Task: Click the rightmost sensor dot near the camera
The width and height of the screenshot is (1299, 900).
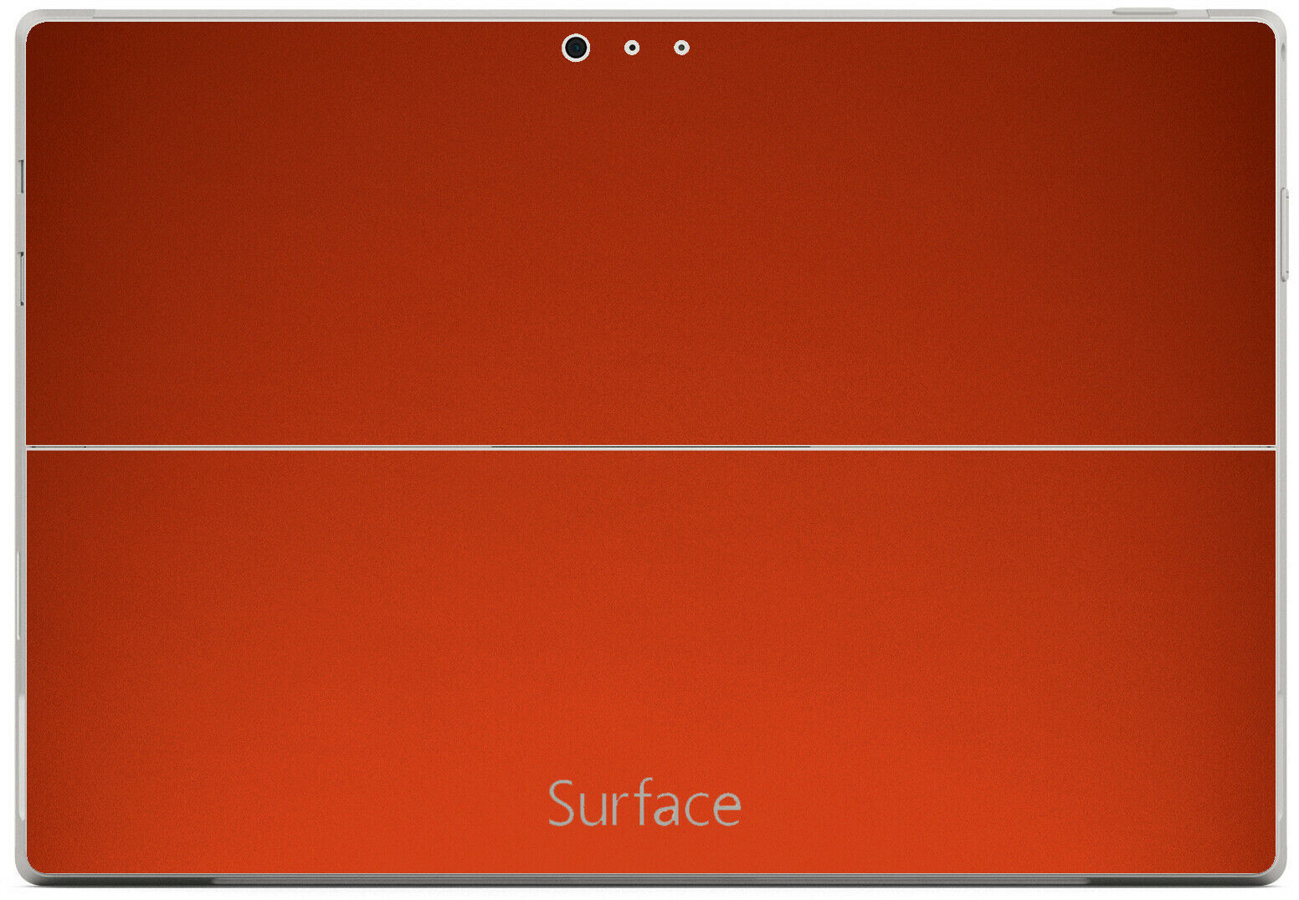Action: pos(681,48)
